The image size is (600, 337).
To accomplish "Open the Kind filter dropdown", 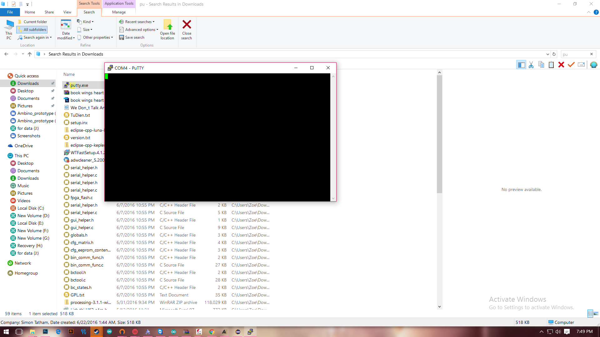I will tap(85, 22).
